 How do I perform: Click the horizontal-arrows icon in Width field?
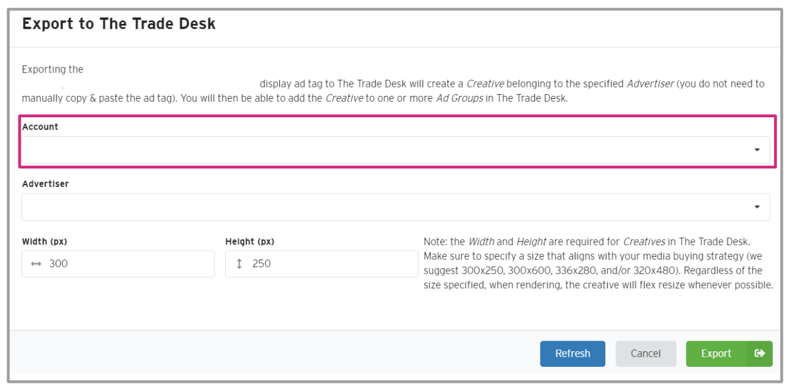pos(36,264)
